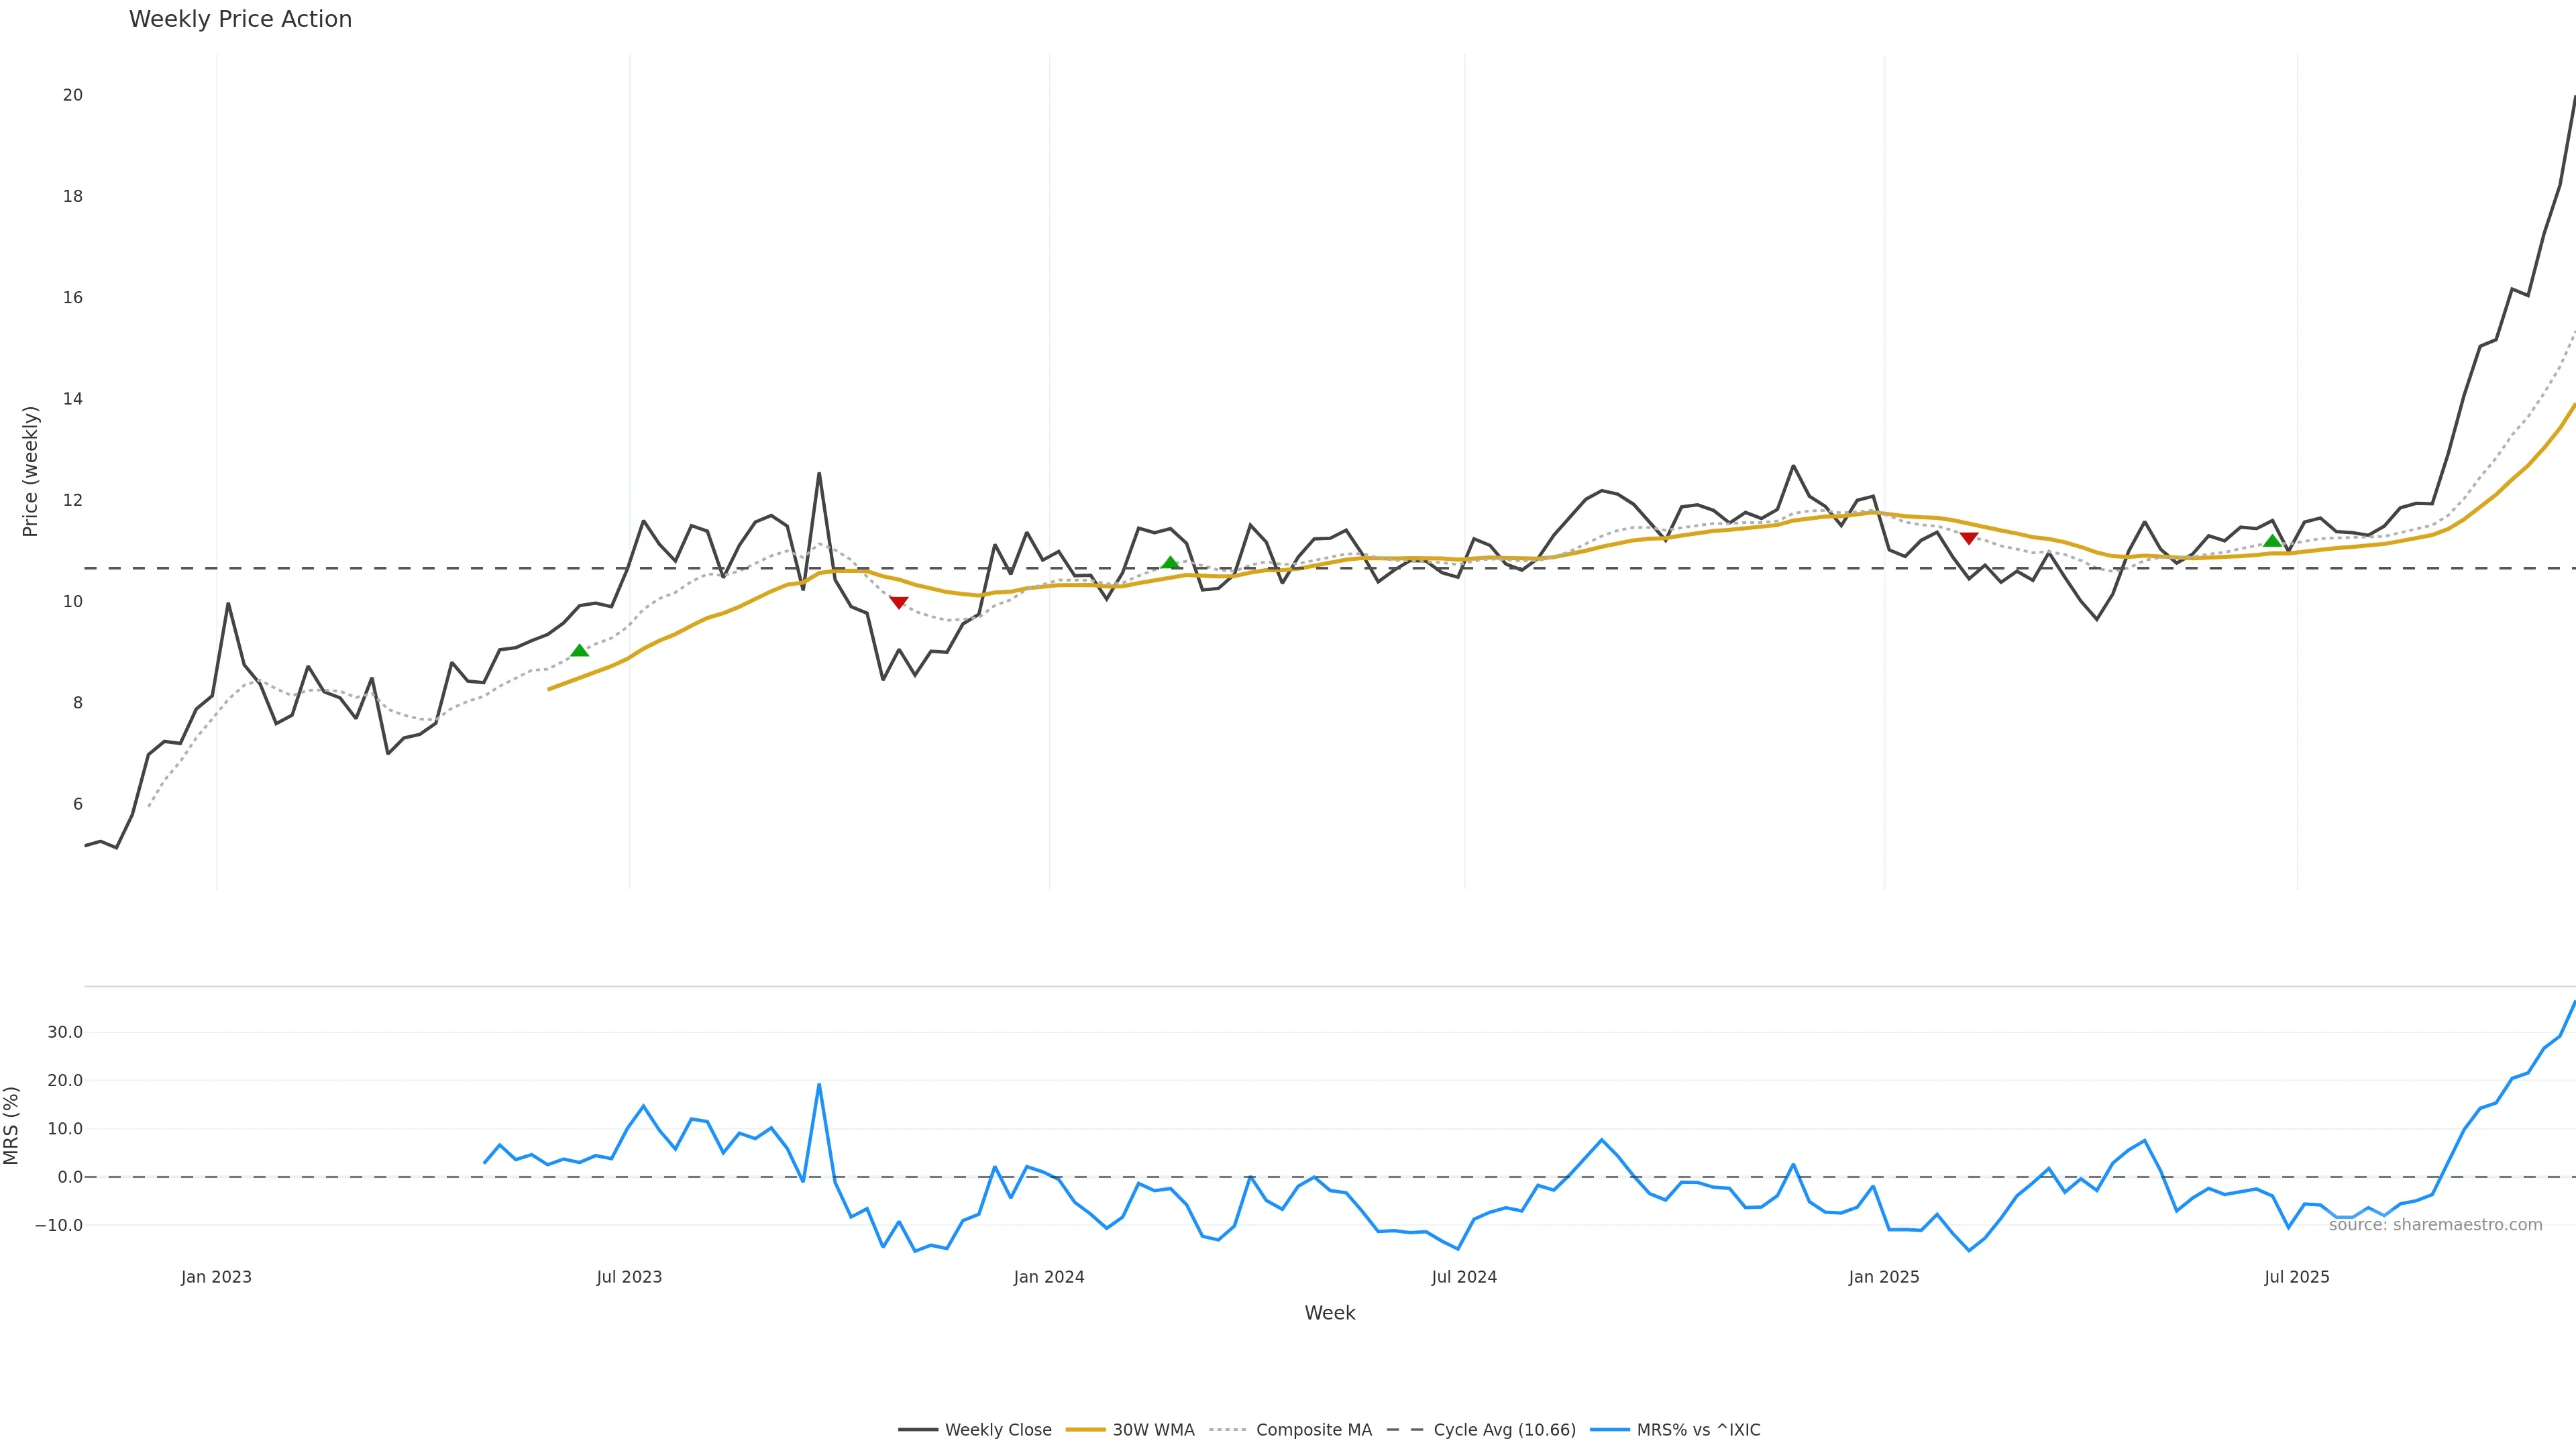Select the Jan 2024 x-axis tick label

(1048, 1277)
